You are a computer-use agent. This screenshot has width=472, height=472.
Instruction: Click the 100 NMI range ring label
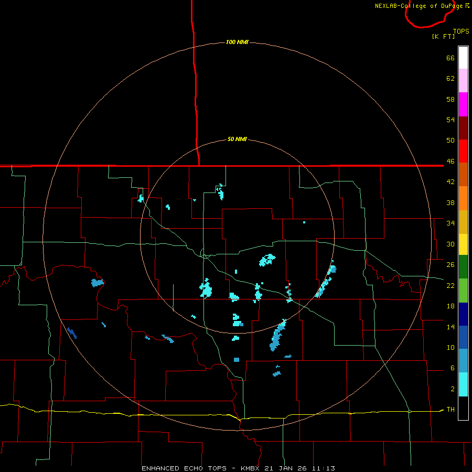point(237,42)
